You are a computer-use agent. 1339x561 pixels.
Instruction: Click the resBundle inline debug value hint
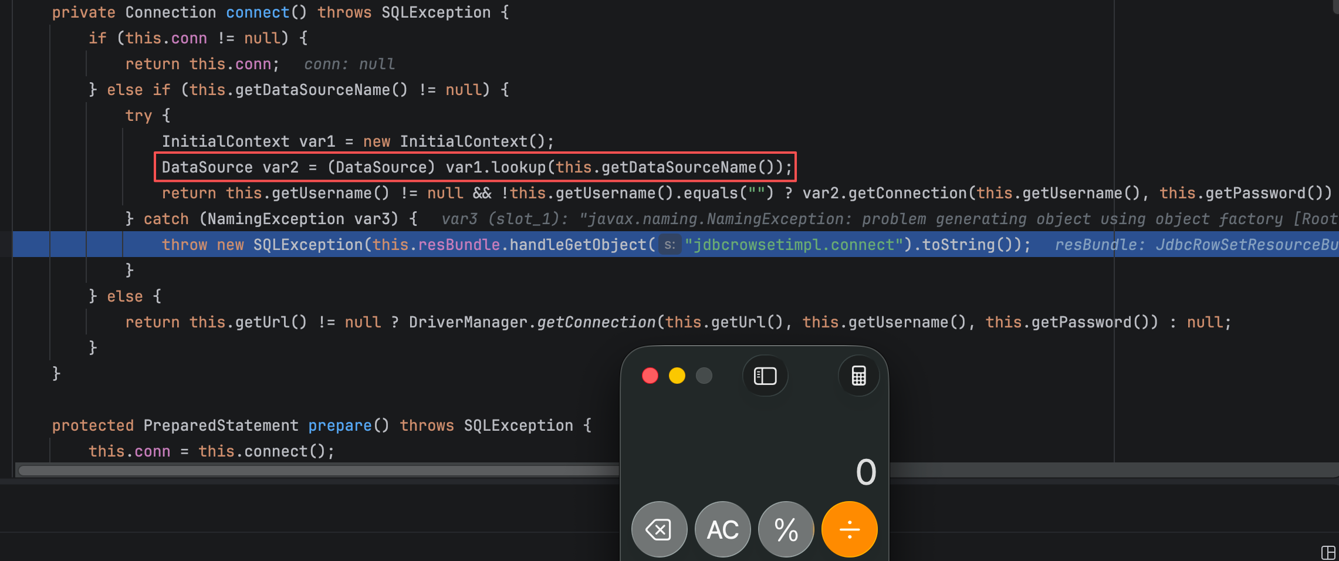tap(1196, 245)
